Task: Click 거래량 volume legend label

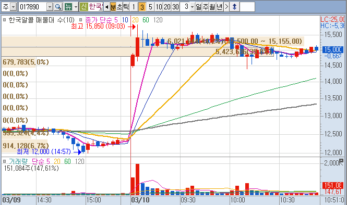Action: coord(18,161)
